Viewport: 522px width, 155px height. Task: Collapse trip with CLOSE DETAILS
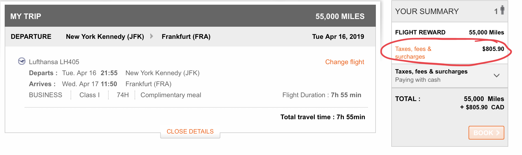coord(190,131)
